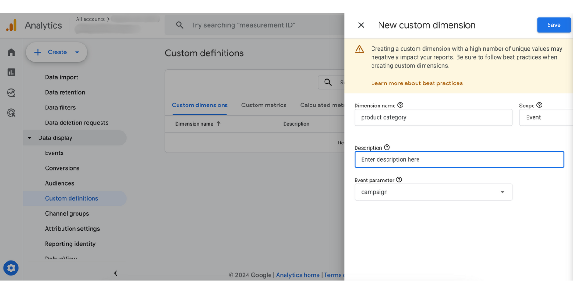Click the description input field
Image resolution: width=573 pixels, height=294 pixels.
459,159
